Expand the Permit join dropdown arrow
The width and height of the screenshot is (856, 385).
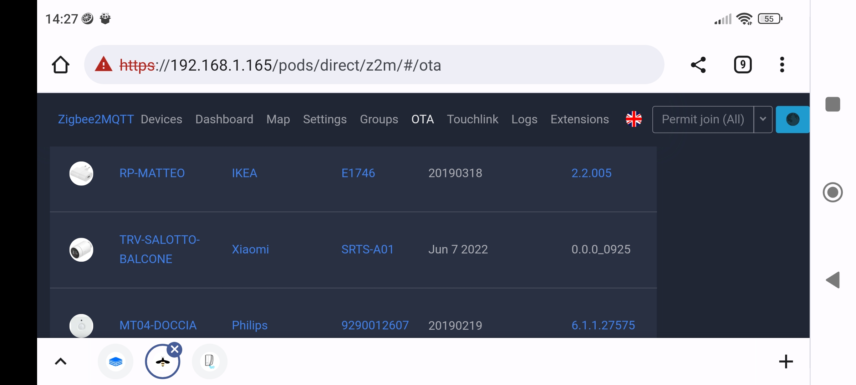[x=763, y=119]
